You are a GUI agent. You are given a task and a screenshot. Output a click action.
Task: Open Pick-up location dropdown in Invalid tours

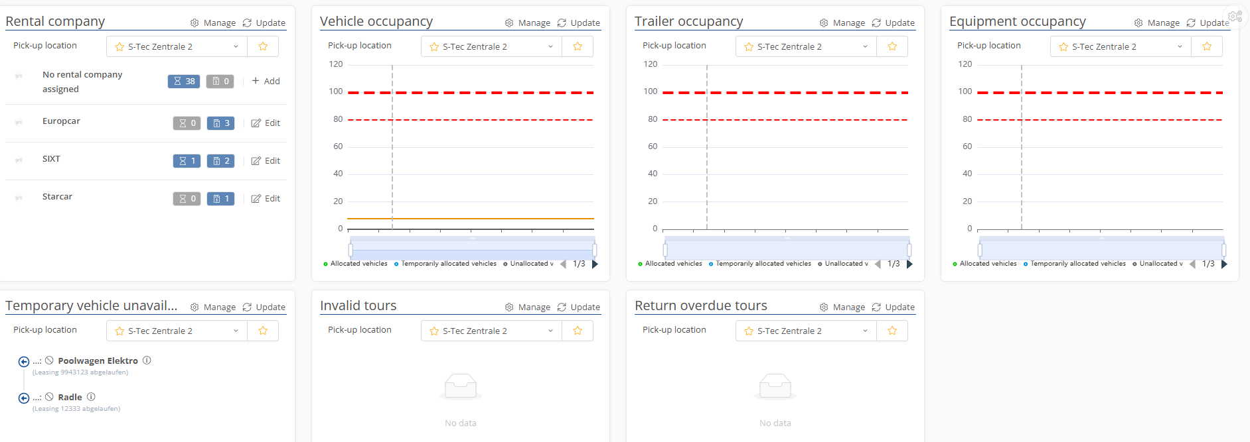(491, 331)
